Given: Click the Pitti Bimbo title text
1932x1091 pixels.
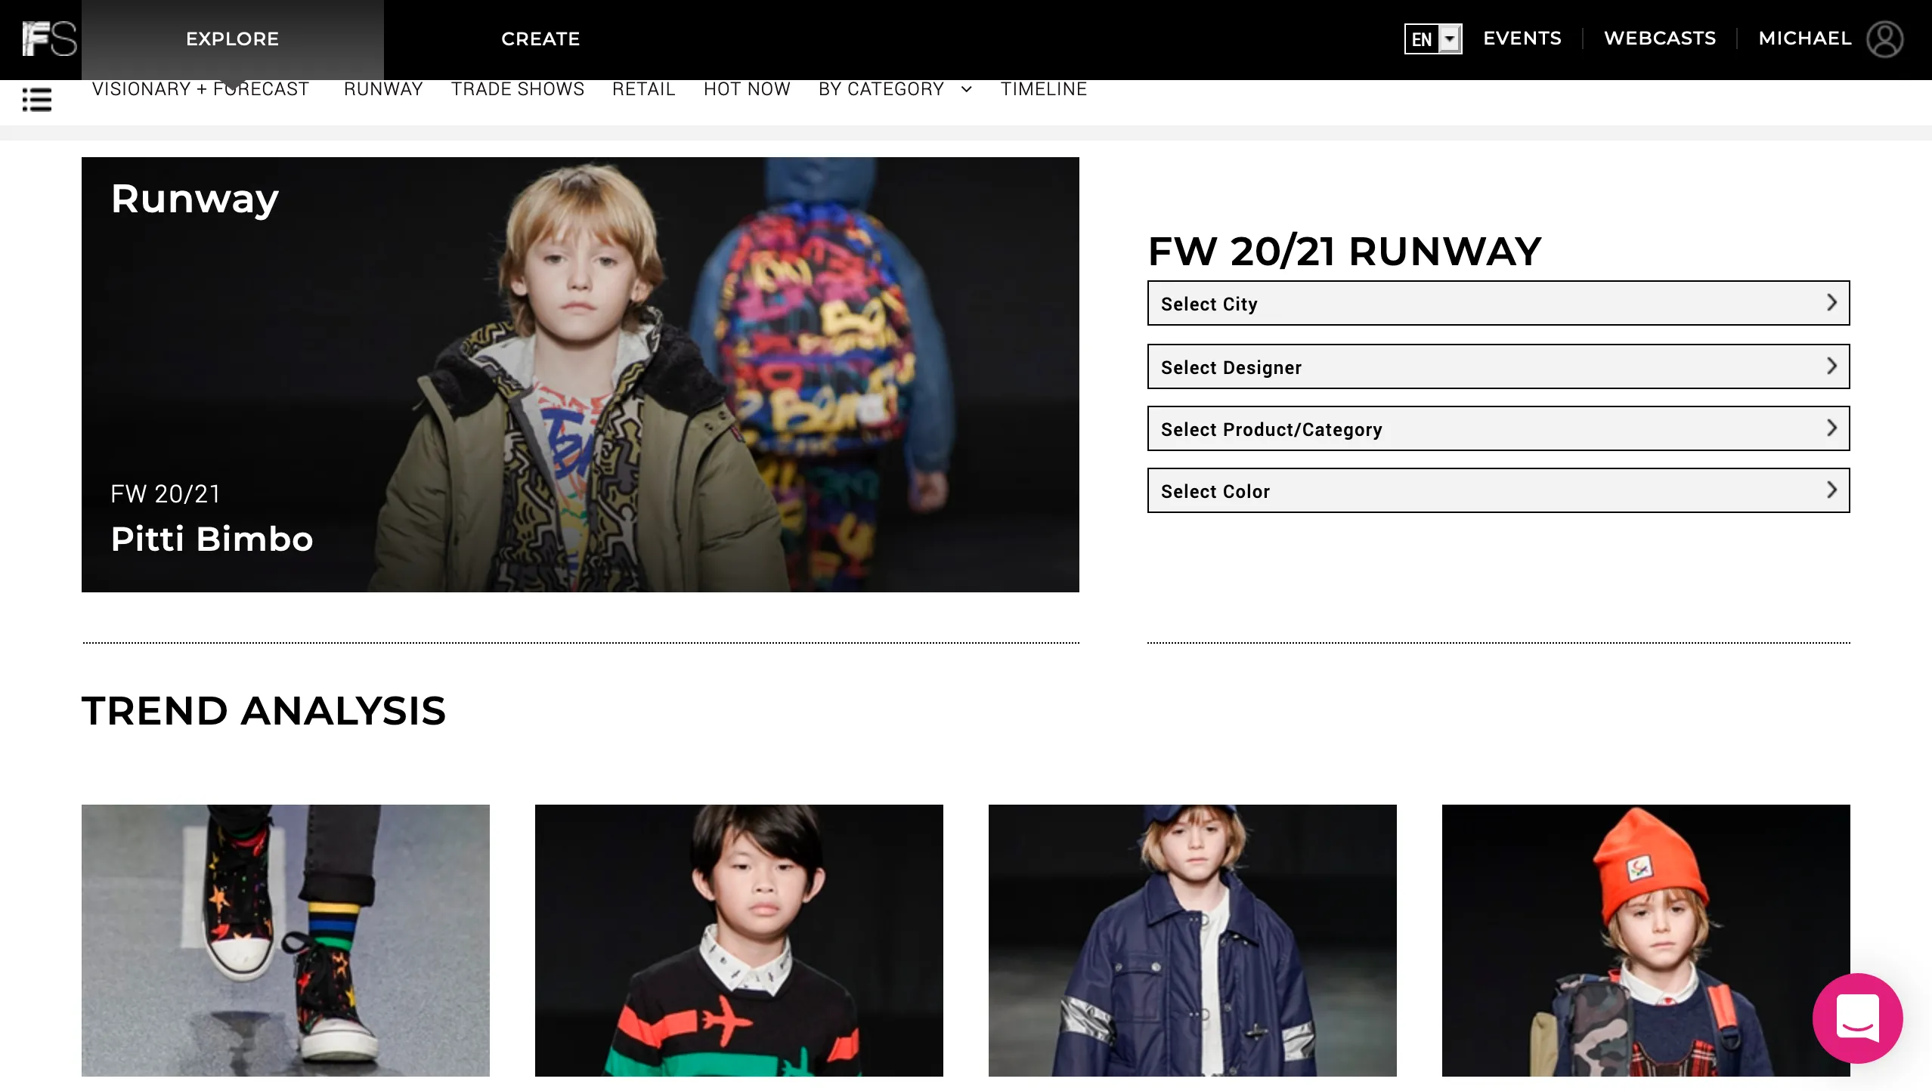Looking at the screenshot, I should (212, 539).
